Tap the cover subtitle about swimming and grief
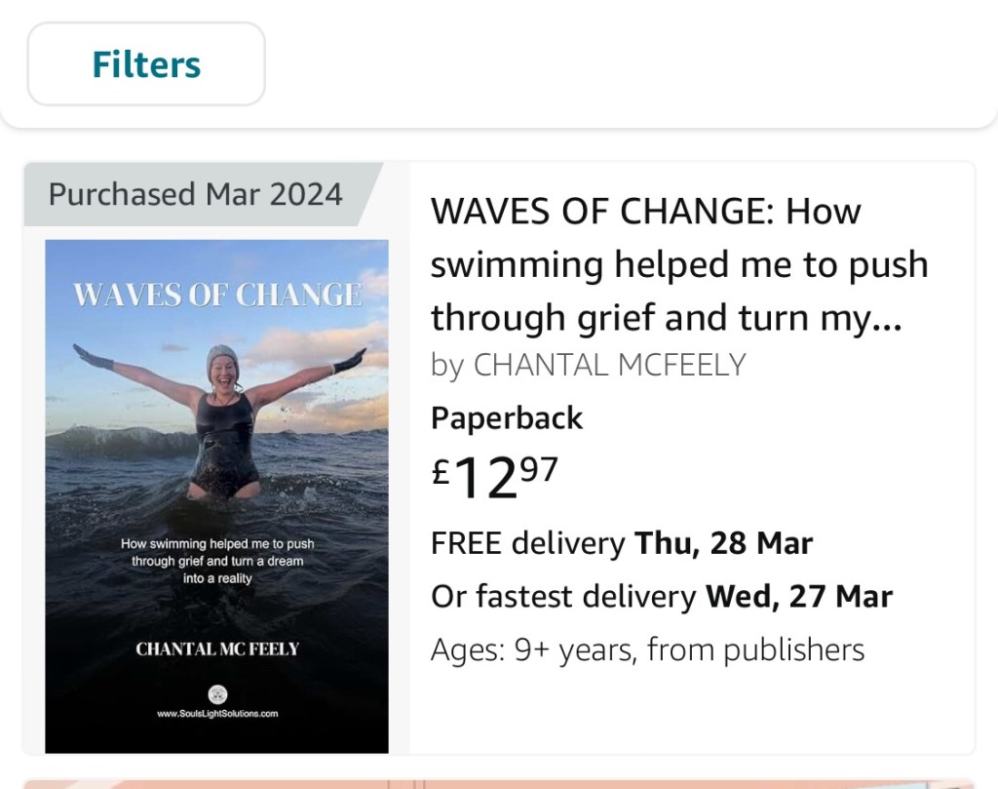 point(217,561)
